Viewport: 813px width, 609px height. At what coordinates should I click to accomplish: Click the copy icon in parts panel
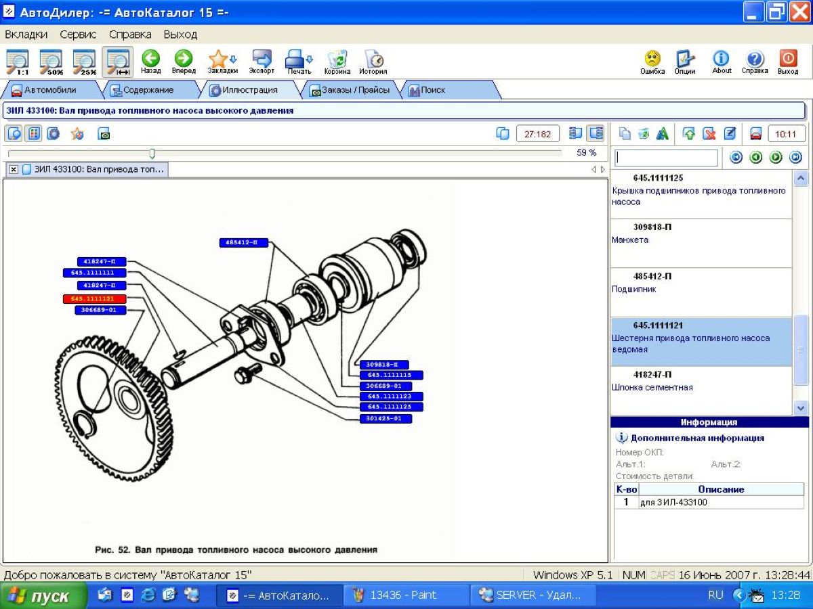(x=625, y=134)
